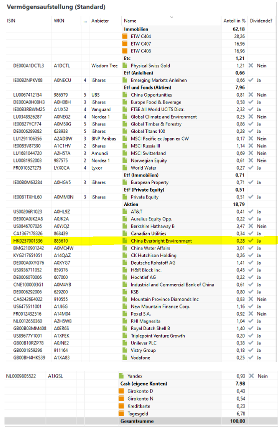Toggle dividend cross for Physical Swiss Gold
The width and height of the screenshot is (278, 427).
coord(251,65)
